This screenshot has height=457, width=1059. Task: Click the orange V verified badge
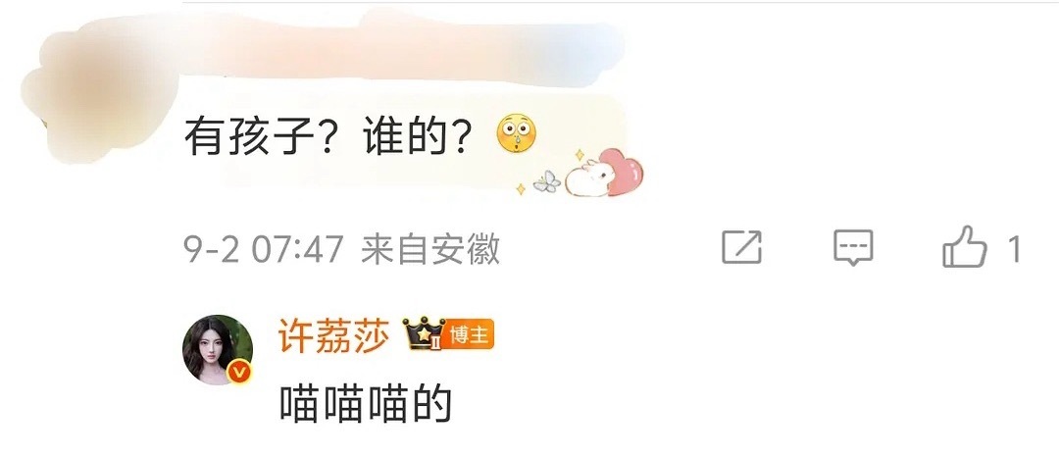[x=240, y=372]
